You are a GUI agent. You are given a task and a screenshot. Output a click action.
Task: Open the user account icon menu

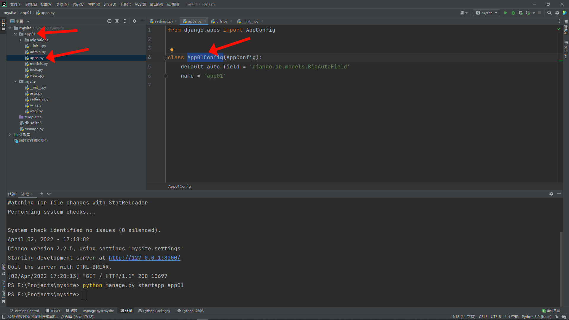(x=463, y=13)
